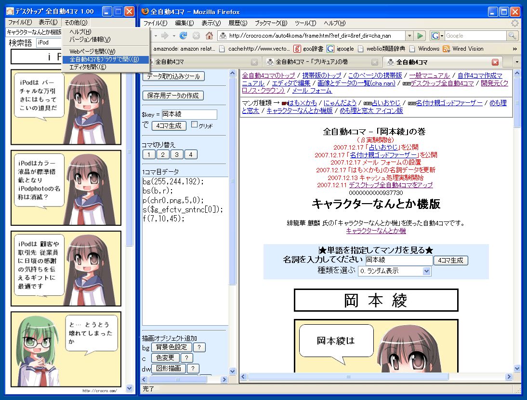527x400 pixels.
Task: Click the site icon in the address bar
Action: click(223, 36)
